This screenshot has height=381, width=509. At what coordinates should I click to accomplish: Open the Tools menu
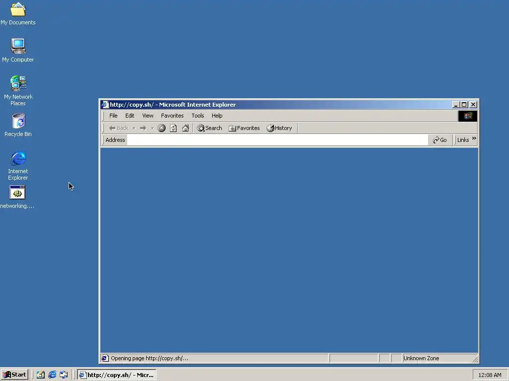click(x=198, y=116)
